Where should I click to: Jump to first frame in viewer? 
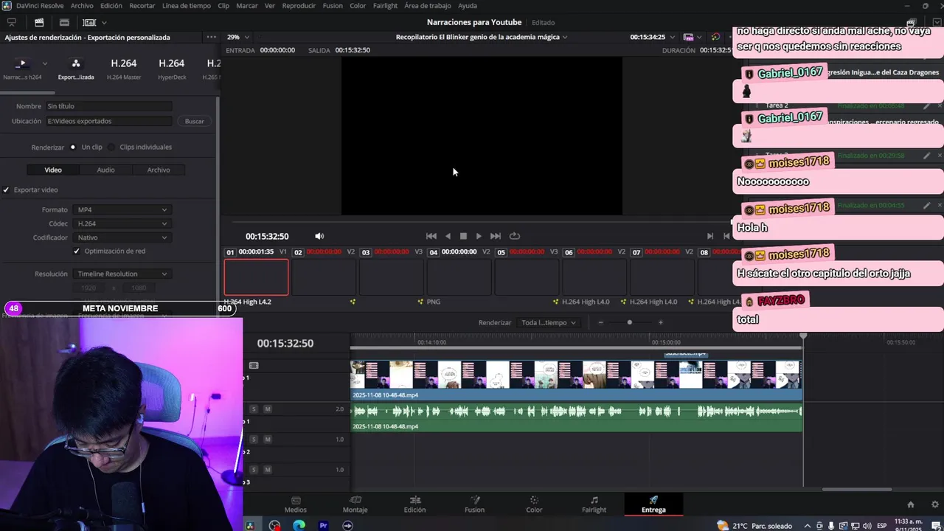pyautogui.click(x=431, y=236)
